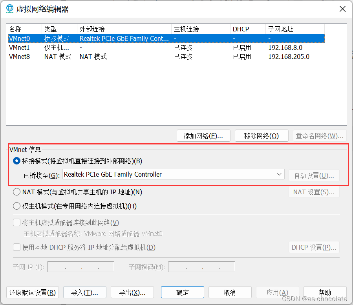Click the 外部连接 column header
This screenshot has height=305, width=353.
pos(124,29)
